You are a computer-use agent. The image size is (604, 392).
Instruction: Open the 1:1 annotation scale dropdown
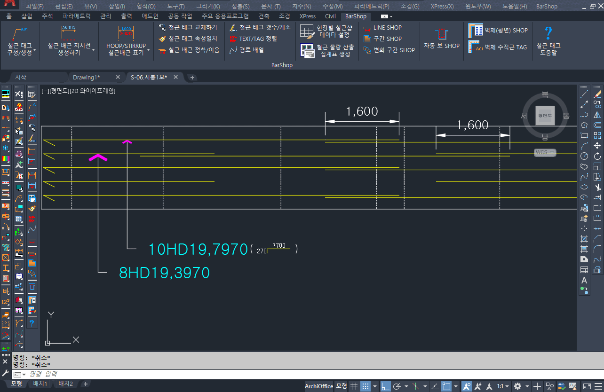(x=503, y=386)
